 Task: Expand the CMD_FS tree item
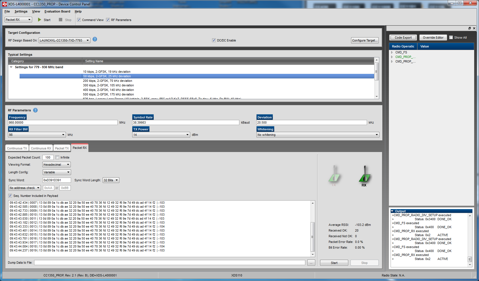[x=392, y=52]
